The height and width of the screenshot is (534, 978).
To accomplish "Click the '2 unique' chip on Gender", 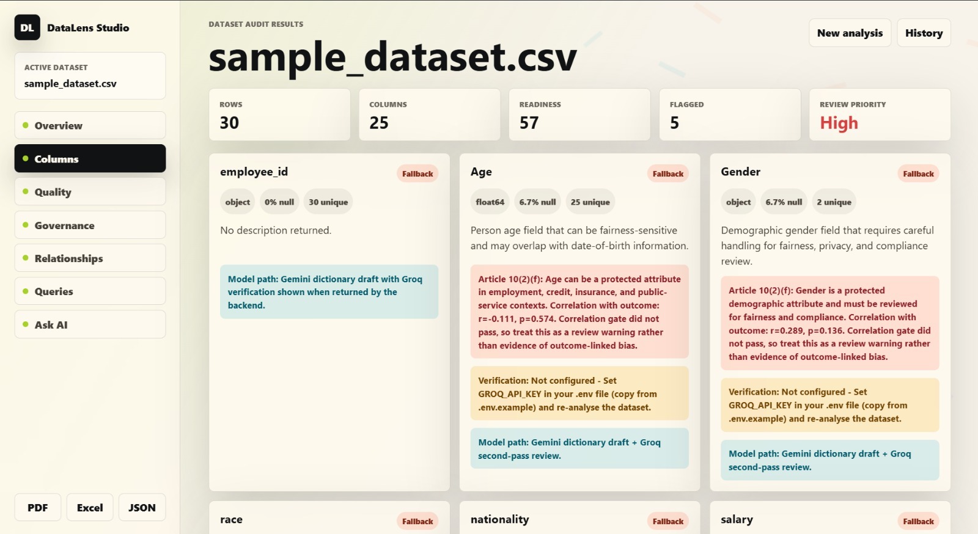I will [834, 202].
